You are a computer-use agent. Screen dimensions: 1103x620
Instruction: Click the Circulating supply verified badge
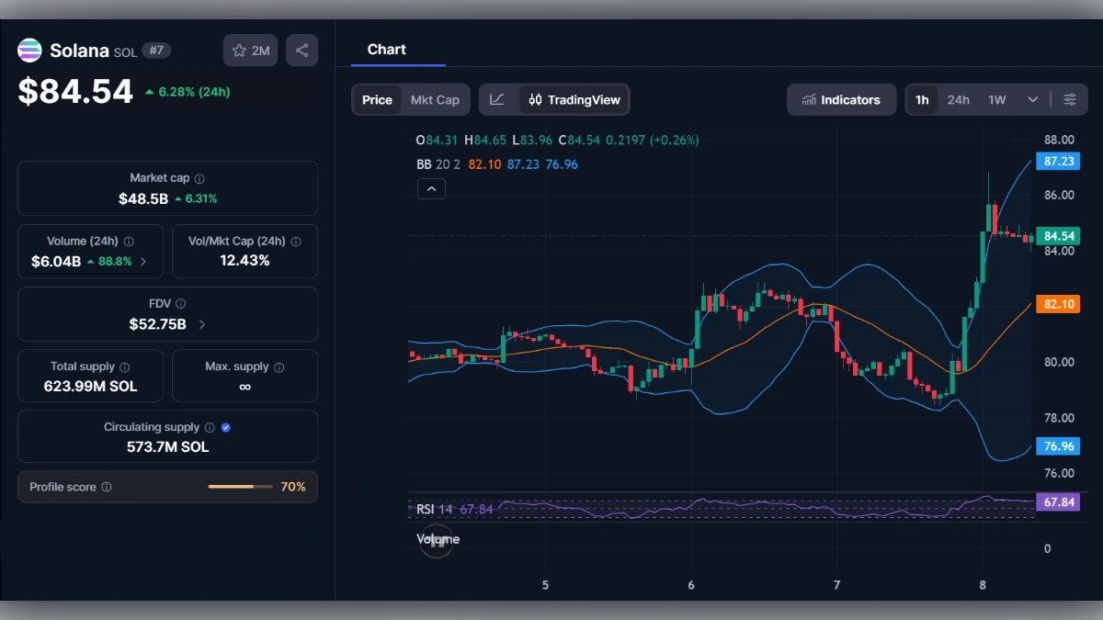[224, 426]
